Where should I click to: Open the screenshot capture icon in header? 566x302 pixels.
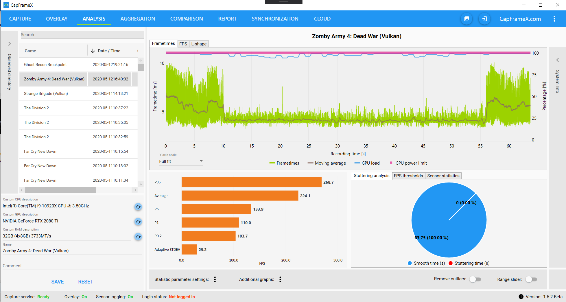tap(467, 19)
